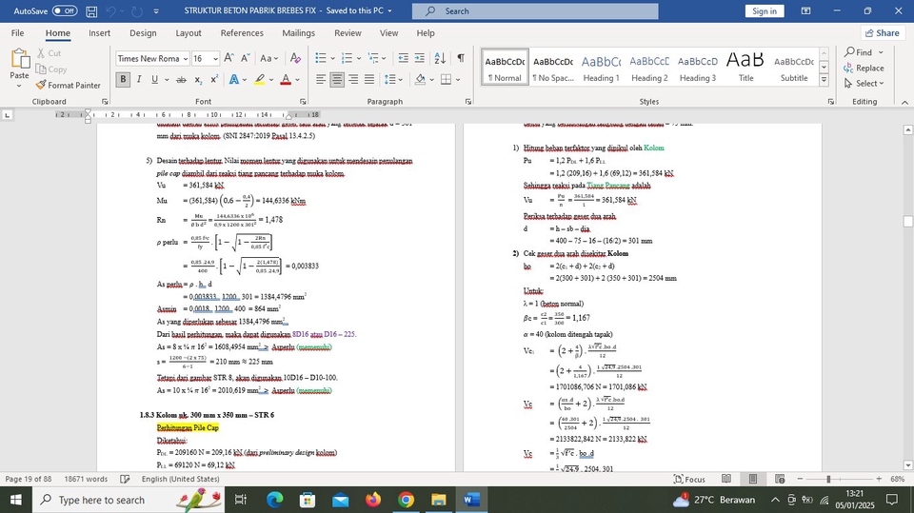Click the Bullets list icon
The height and width of the screenshot is (513, 914).
tap(321, 58)
